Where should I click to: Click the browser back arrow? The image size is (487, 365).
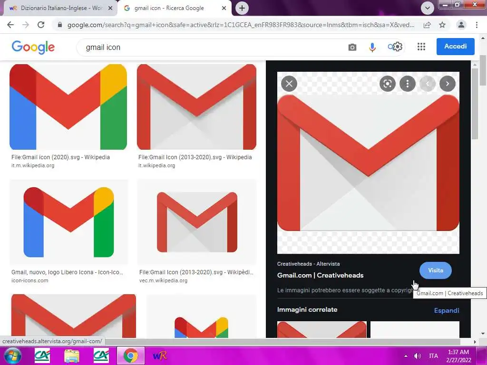coord(10,25)
